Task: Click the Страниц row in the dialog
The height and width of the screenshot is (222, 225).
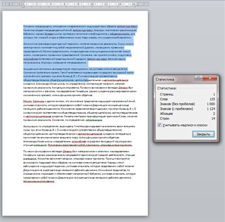Action: pos(187,94)
